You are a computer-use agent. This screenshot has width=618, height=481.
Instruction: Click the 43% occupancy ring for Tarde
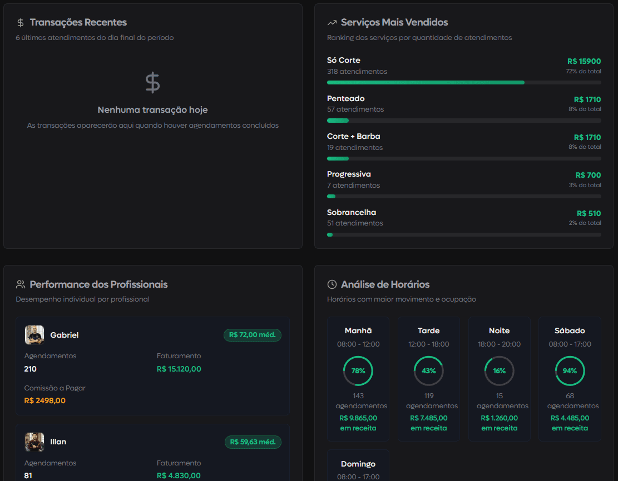[x=428, y=371]
